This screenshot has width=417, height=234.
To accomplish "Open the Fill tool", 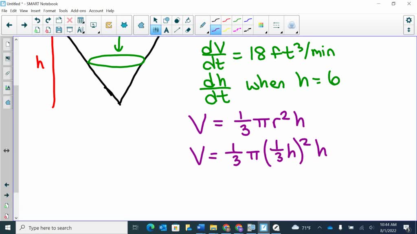I will (187, 20).
